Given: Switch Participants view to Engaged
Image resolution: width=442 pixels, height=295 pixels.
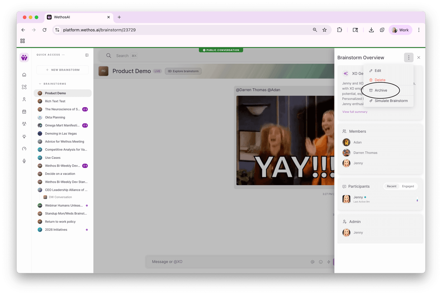Looking at the screenshot, I should coord(408,186).
